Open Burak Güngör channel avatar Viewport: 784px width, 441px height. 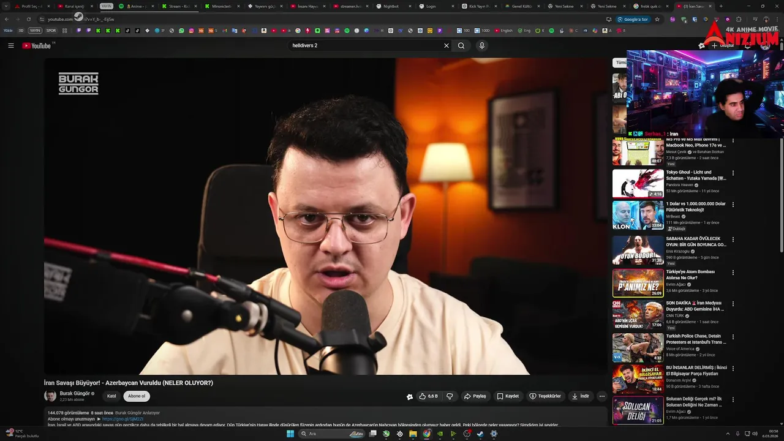point(50,396)
